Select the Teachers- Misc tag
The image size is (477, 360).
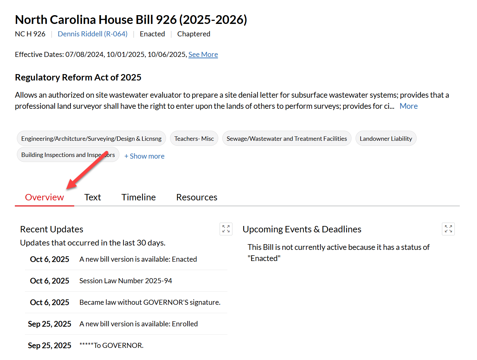(x=194, y=139)
